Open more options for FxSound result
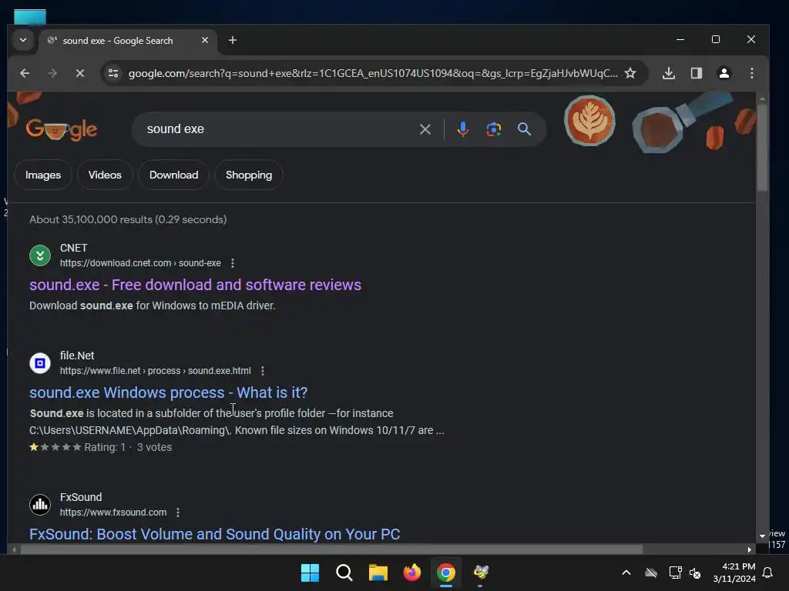This screenshot has width=789, height=591. pyautogui.click(x=178, y=513)
